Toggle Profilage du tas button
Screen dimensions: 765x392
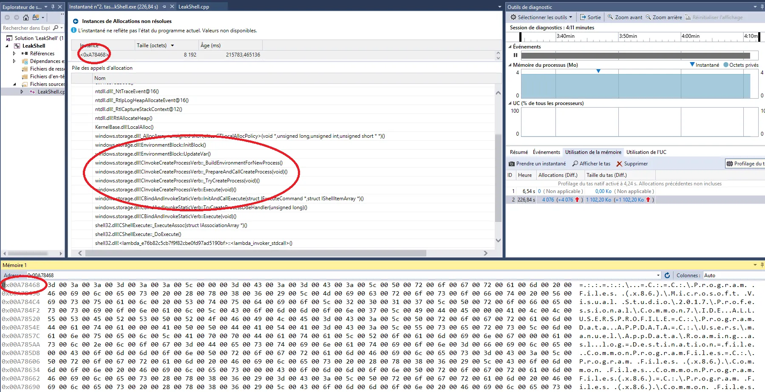click(745, 164)
